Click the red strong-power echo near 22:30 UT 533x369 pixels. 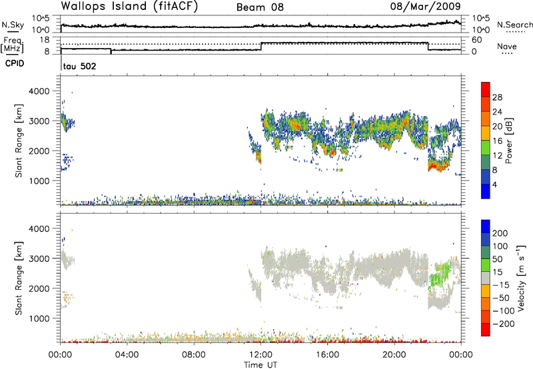click(x=437, y=166)
